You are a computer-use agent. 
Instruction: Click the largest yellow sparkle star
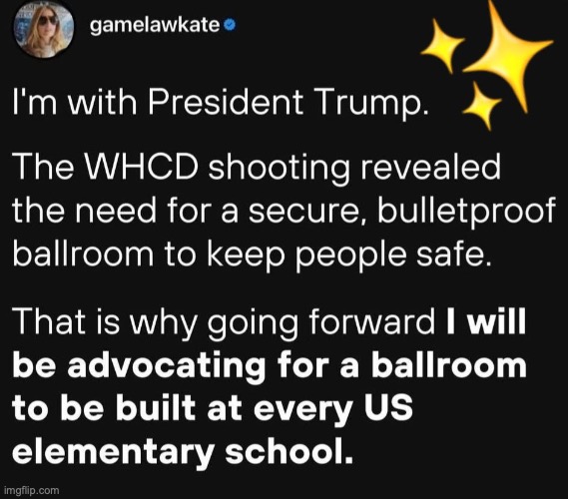pyautogui.click(x=508, y=54)
